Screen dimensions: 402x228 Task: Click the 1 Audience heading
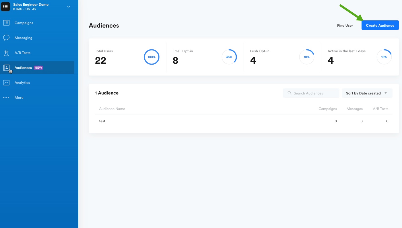[107, 93]
